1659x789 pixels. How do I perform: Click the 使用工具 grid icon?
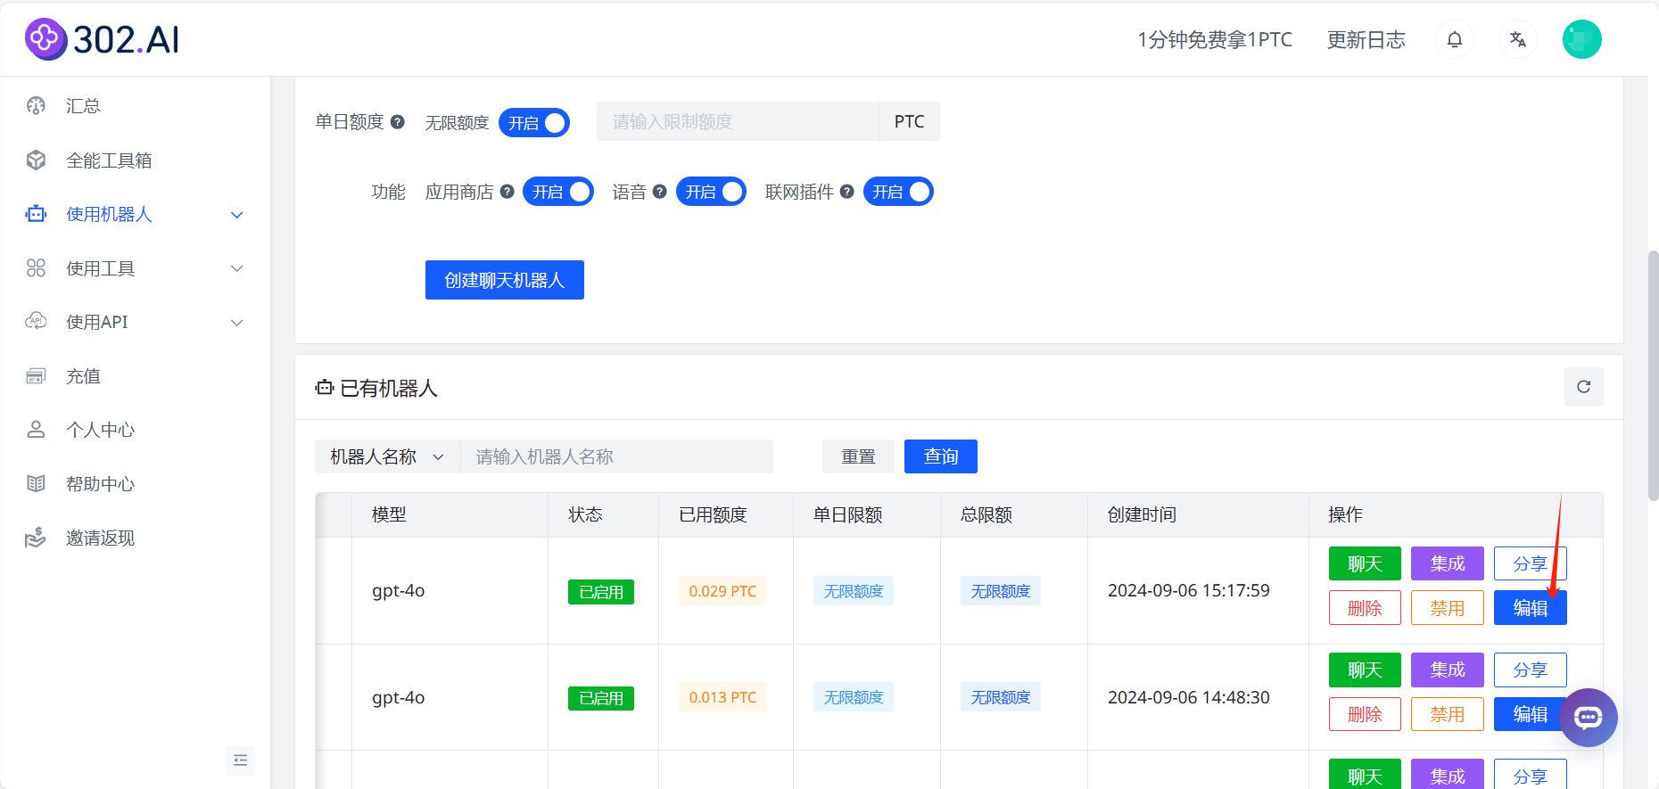click(36, 268)
